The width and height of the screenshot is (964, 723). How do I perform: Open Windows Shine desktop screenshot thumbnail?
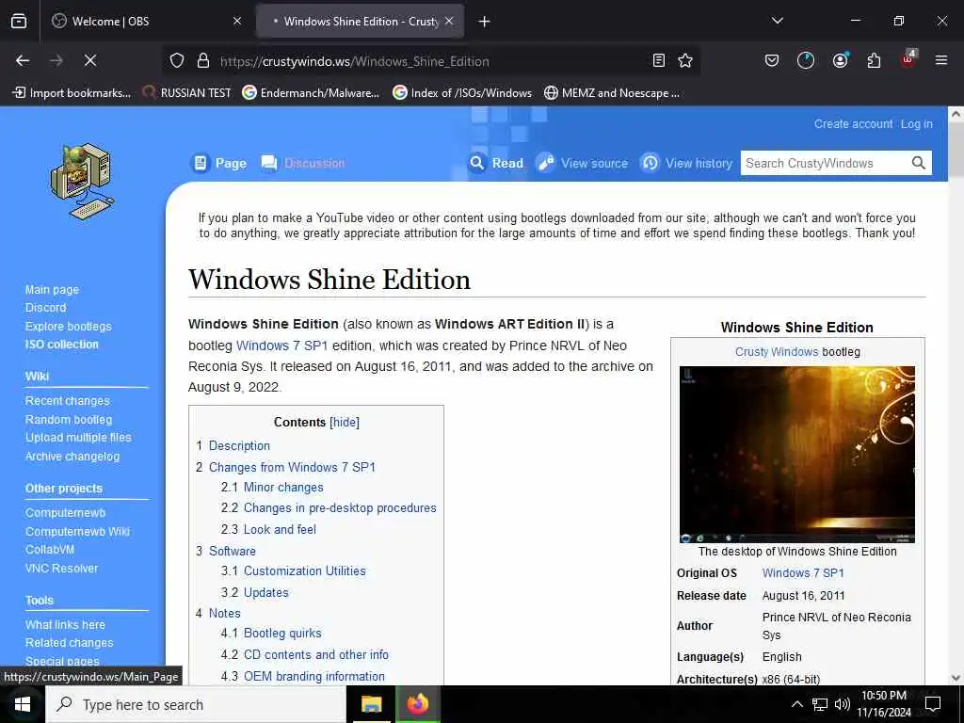click(x=796, y=455)
